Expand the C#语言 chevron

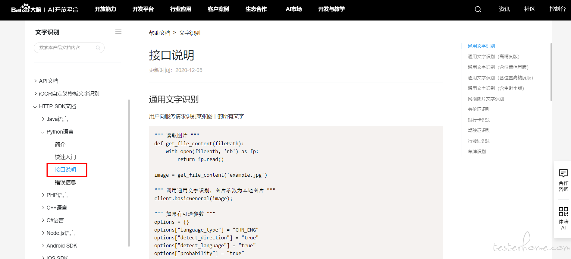[x=43, y=220]
